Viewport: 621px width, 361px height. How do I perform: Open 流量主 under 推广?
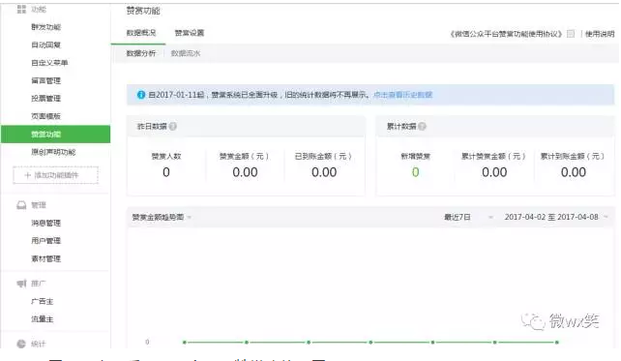pos(42,319)
